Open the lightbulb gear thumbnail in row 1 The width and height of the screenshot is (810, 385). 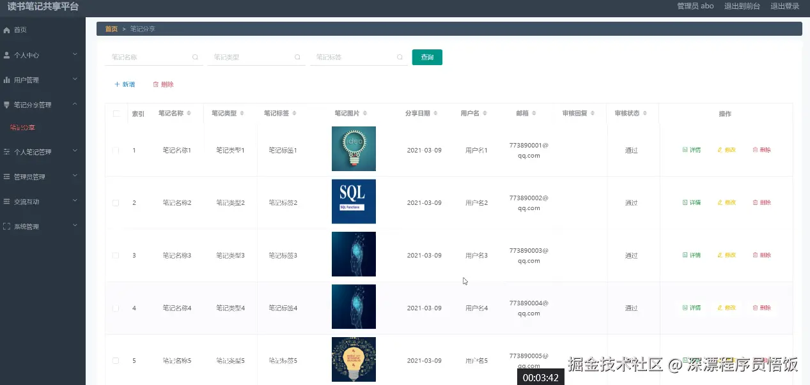tap(354, 149)
